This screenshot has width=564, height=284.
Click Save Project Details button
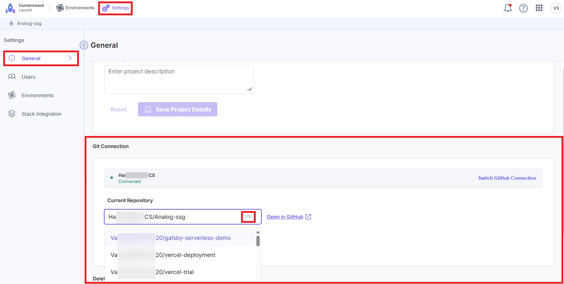click(x=177, y=109)
